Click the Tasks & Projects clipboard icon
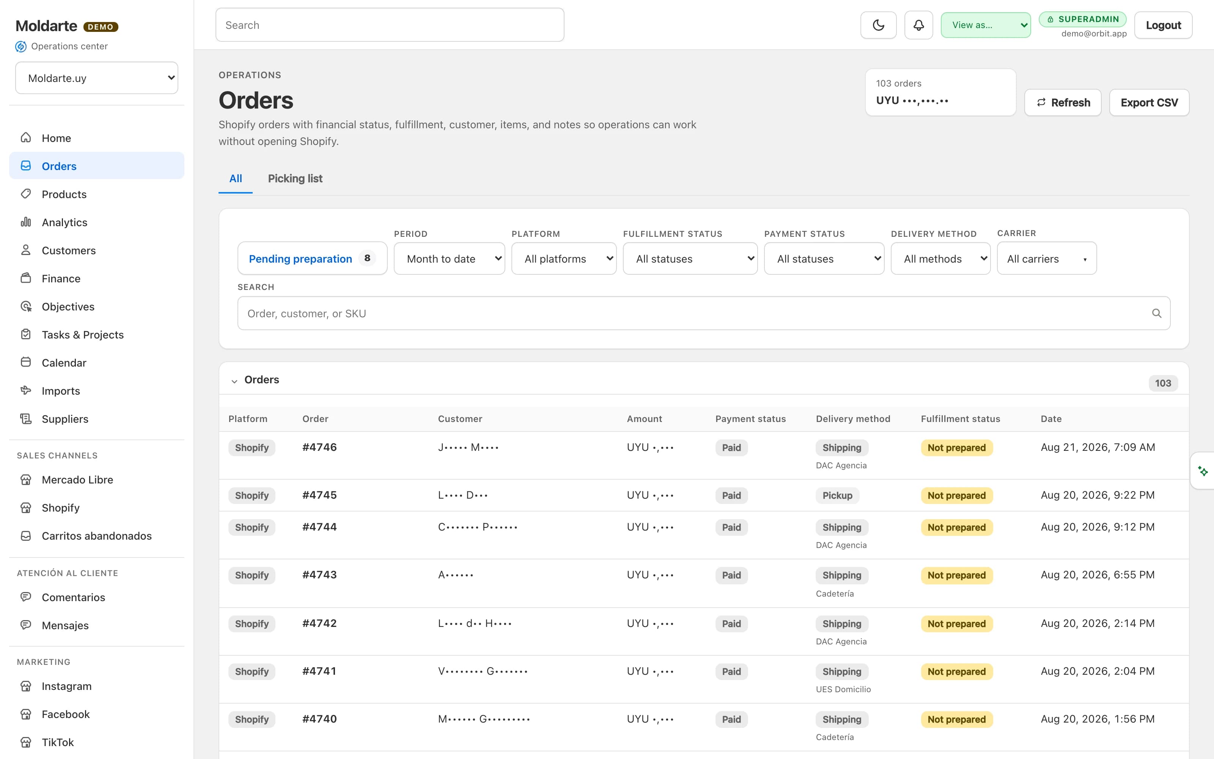Image resolution: width=1214 pixels, height=759 pixels. [x=25, y=334]
